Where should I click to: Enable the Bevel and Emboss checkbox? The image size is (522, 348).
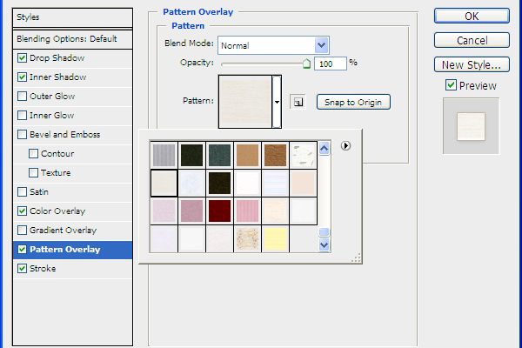point(22,135)
